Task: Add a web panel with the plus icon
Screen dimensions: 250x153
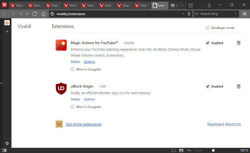Action: coord(7,32)
